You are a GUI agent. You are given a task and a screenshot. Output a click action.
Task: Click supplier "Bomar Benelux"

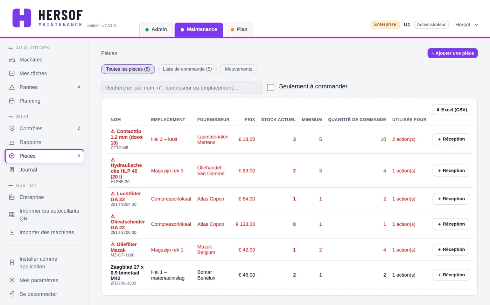(x=206, y=275)
